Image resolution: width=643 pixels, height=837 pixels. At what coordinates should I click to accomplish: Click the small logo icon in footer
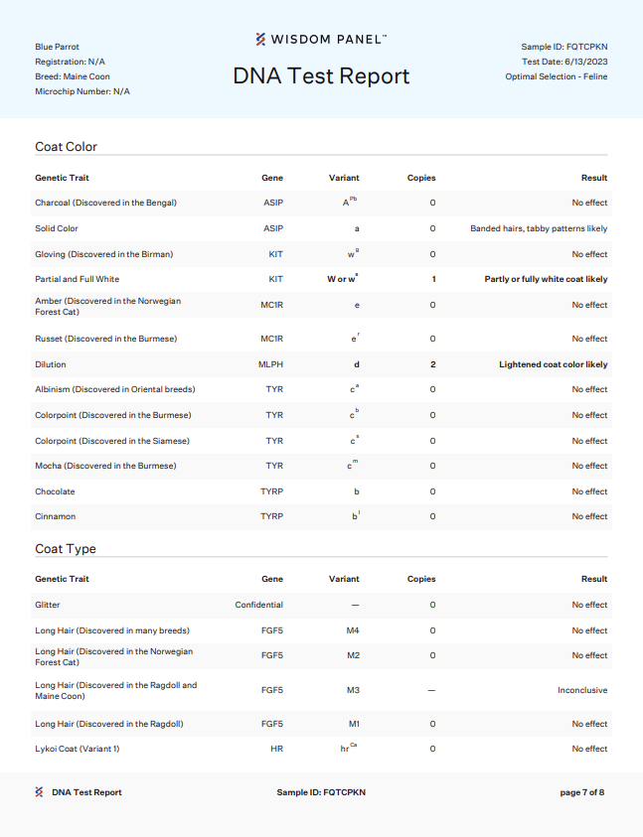coord(39,792)
